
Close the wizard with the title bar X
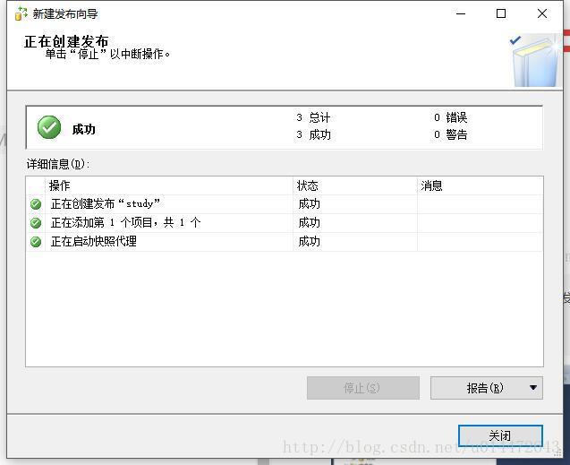point(542,13)
